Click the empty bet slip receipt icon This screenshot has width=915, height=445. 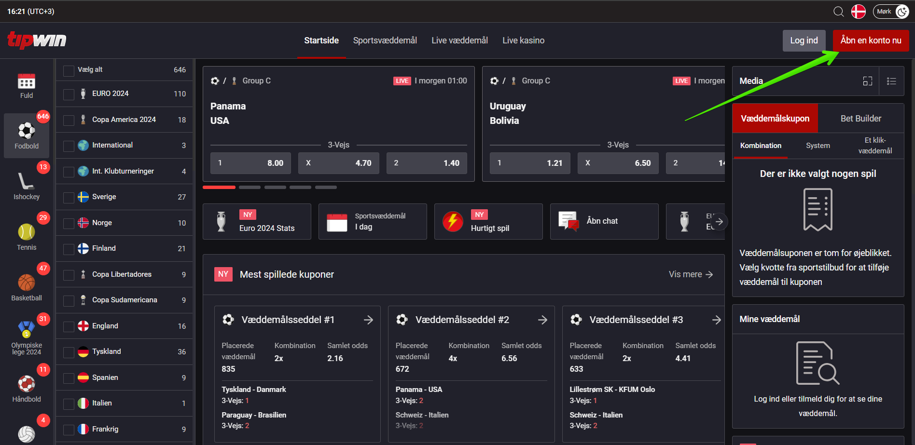[x=818, y=210]
